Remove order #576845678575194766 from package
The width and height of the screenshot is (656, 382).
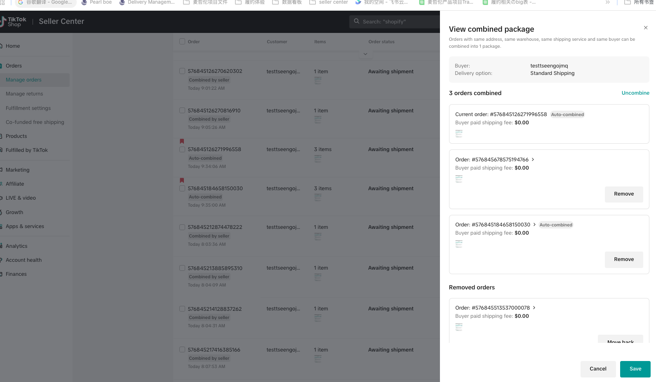(623, 194)
